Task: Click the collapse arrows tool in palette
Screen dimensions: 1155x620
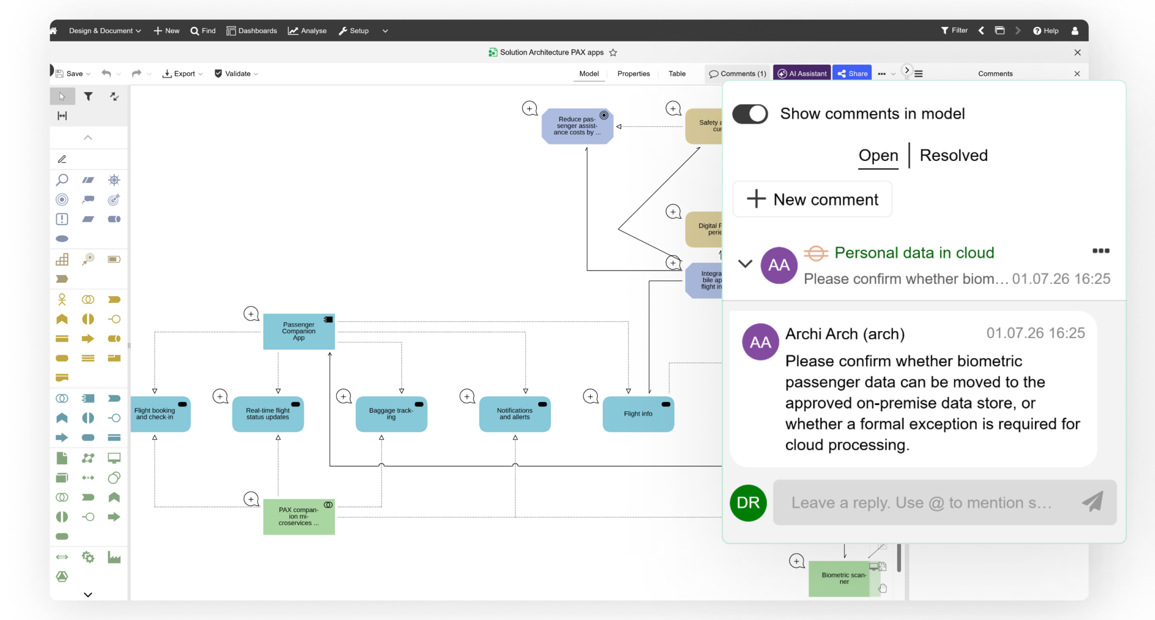Action: coord(114,96)
